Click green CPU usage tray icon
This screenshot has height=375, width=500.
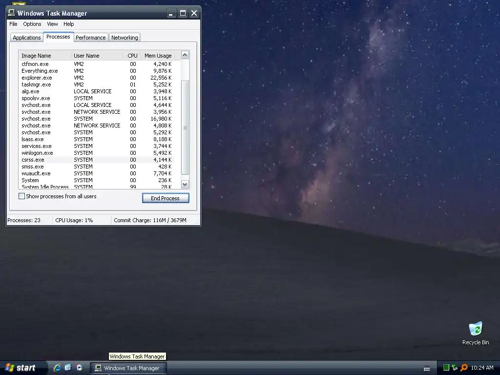point(446,368)
